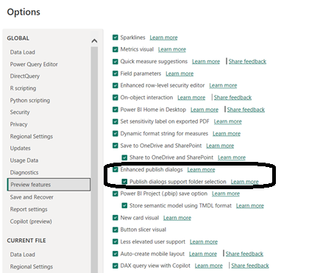The width and height of the screenshot is (334, 273).
Task: Open Learn more for Save to OneDrive
Action: coord(220,146)
